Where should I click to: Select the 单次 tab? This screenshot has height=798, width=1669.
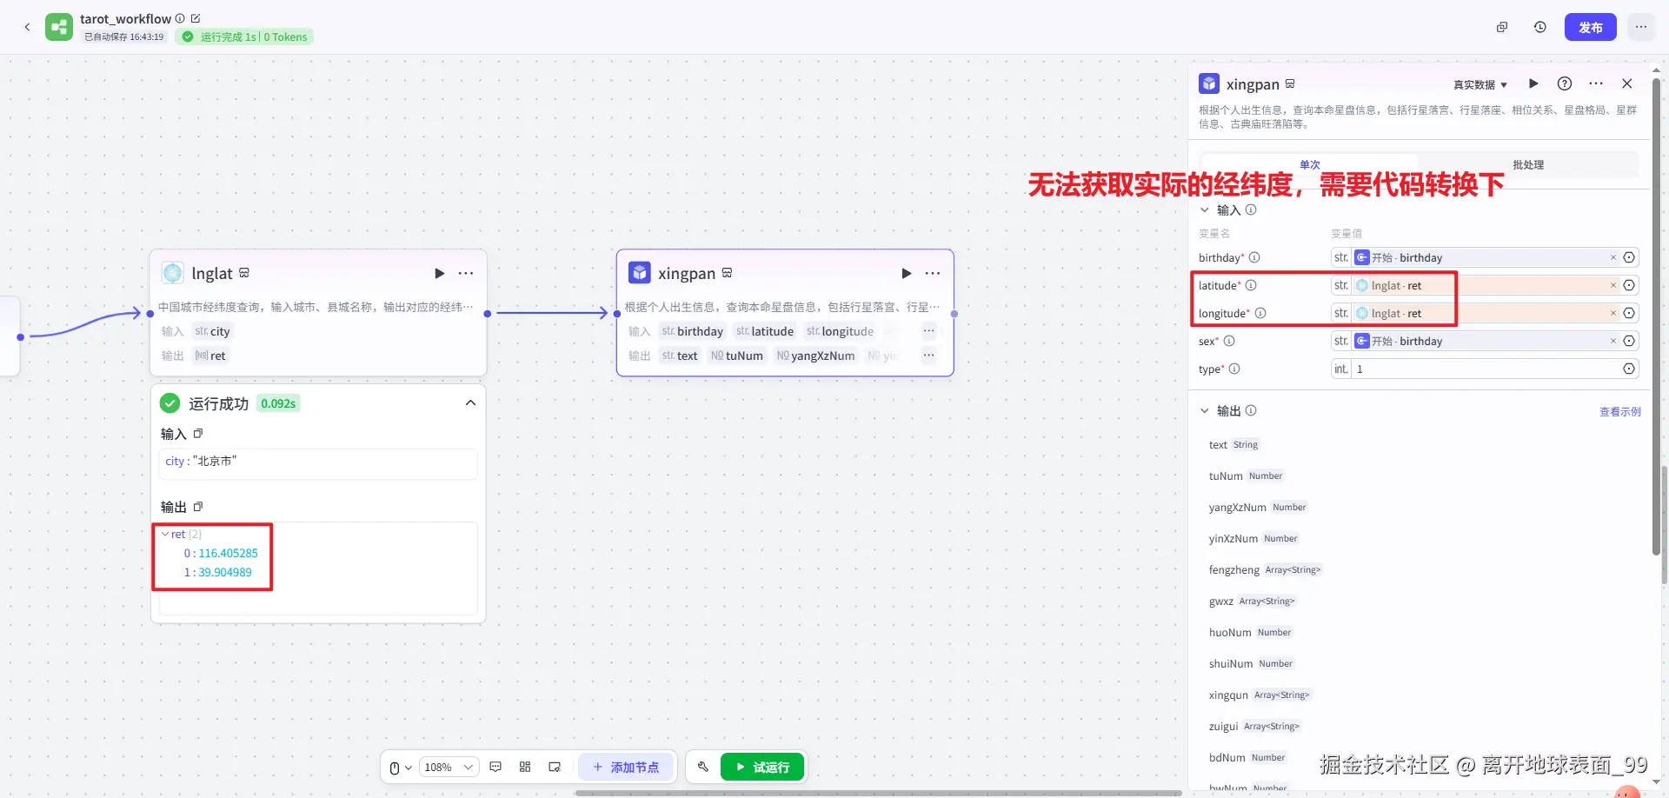click(x=1310, y=164)
